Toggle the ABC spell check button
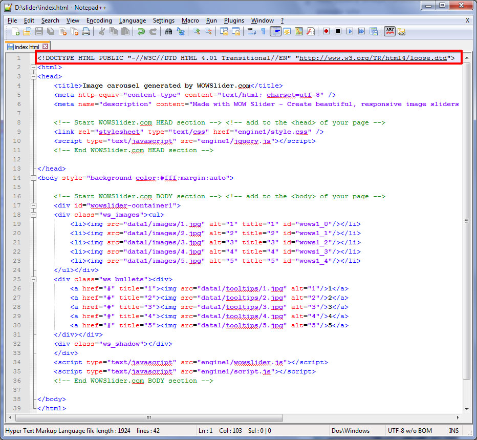The width and height of the screenshot is (477, 440). [390, 31]
